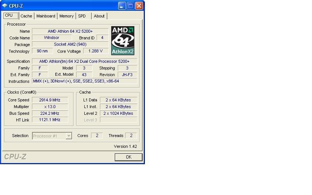Click the AMD Athlon 64 X2 logo
Viewport: 312px width, 195px height.
coord(123,40)
